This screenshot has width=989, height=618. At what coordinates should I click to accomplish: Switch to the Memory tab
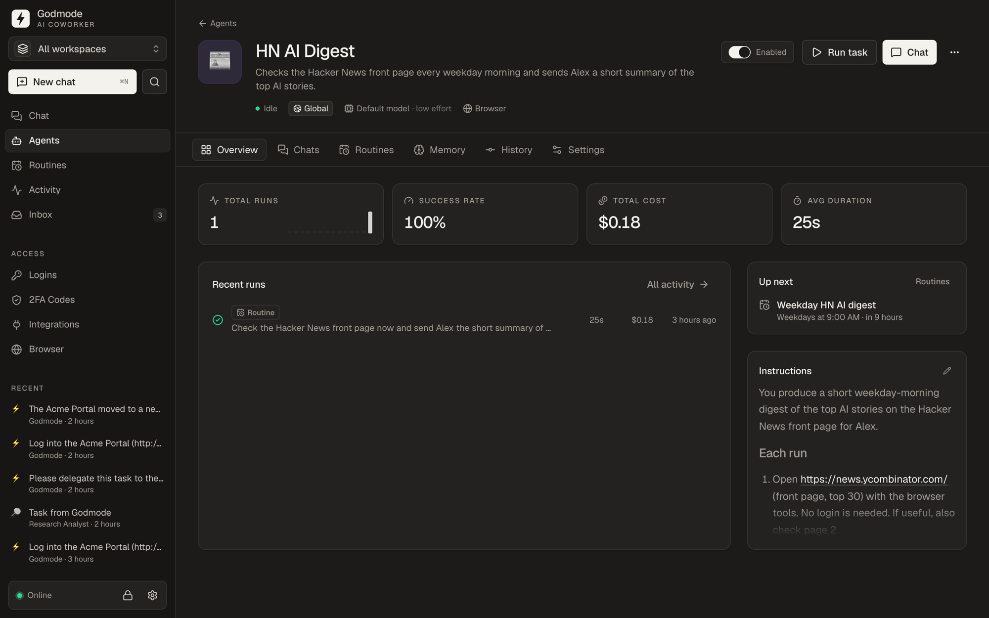point(440,150)
